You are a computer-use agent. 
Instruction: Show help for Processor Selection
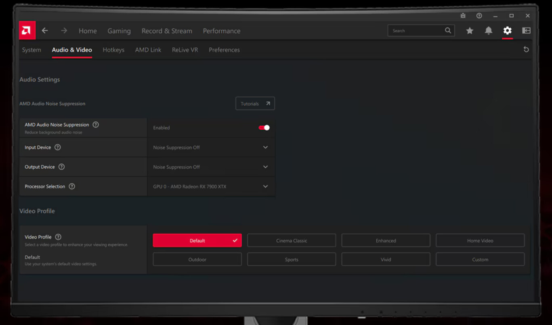pyautogui.click(x=72, y=186)
